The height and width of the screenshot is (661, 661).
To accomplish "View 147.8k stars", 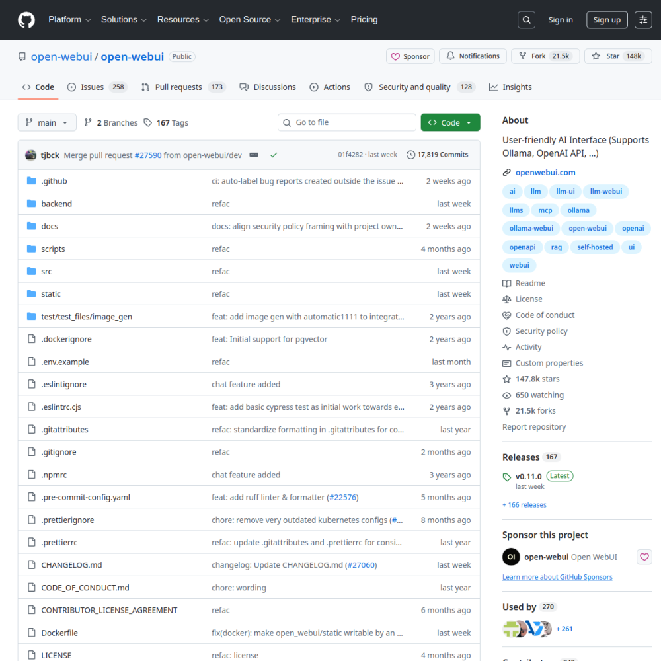I will tap(531, 379).
